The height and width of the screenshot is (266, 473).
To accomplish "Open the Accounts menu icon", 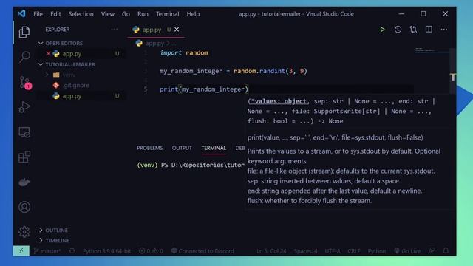I will (24, 207).
